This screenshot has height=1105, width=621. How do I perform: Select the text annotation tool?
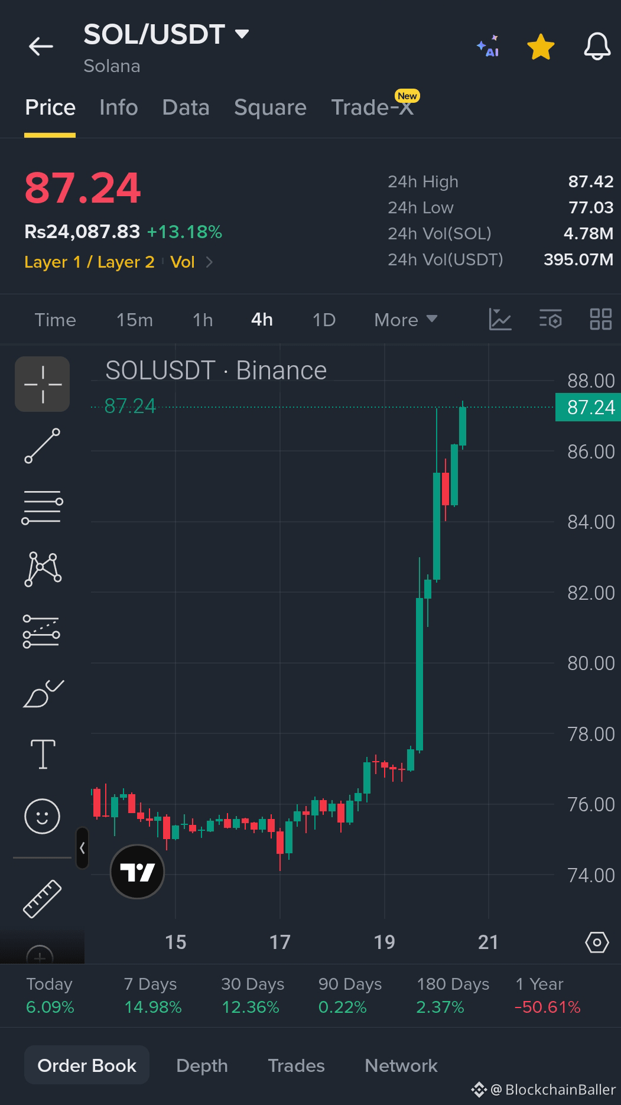(43, 755)
